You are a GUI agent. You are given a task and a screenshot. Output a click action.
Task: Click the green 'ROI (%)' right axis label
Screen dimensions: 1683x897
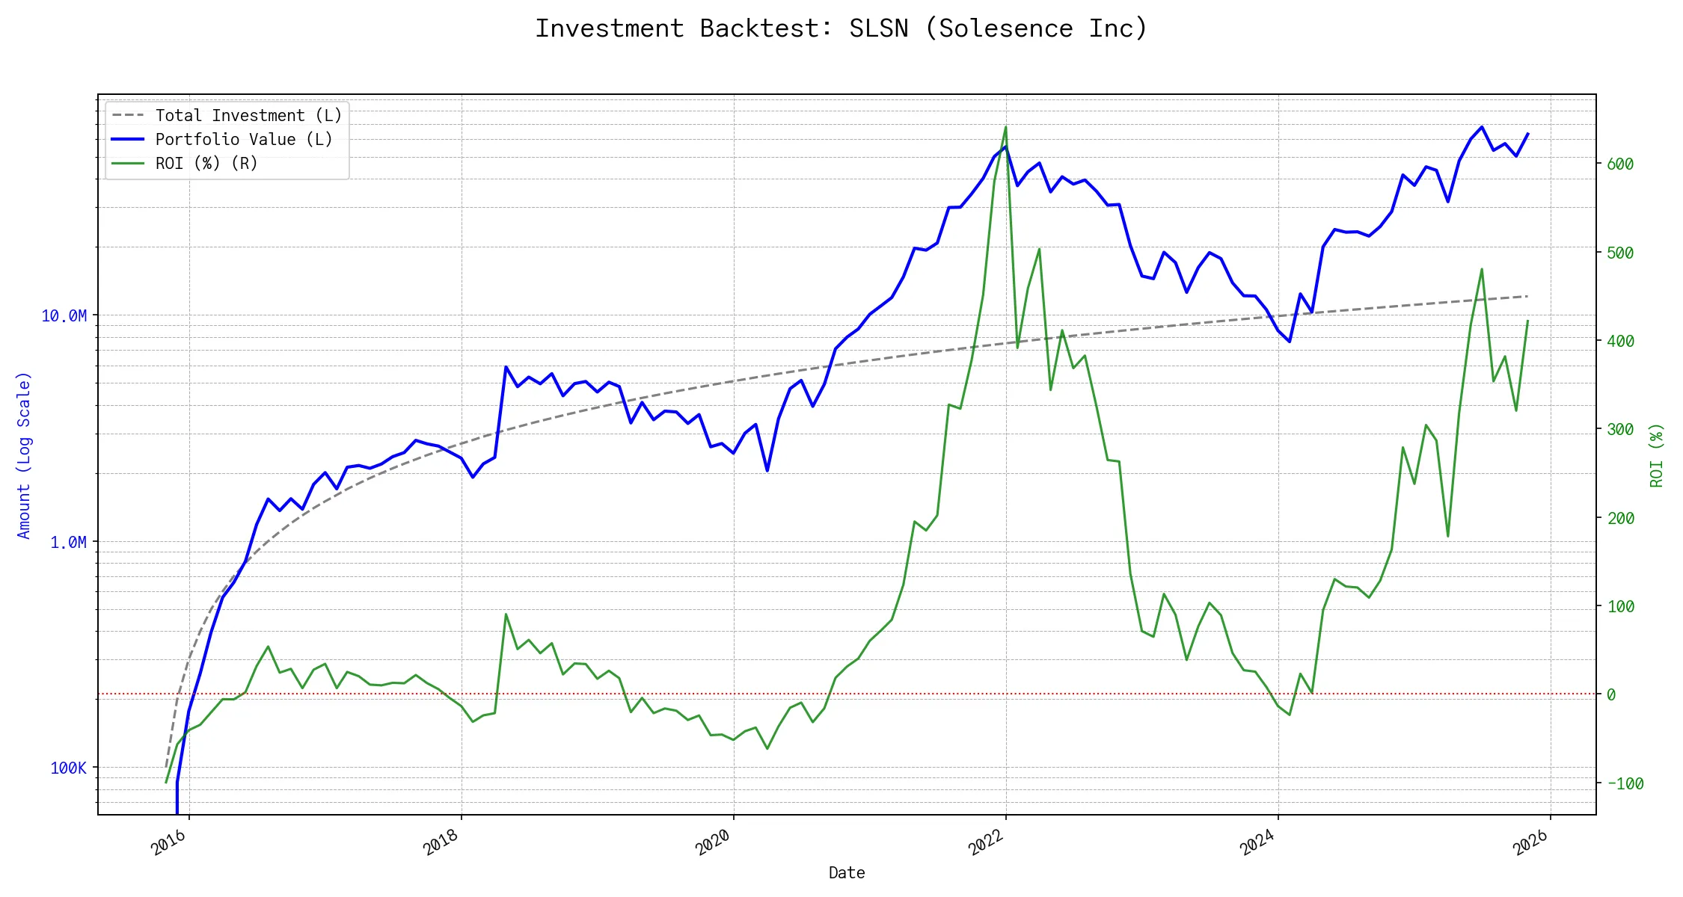click(x=1657, y=455)
